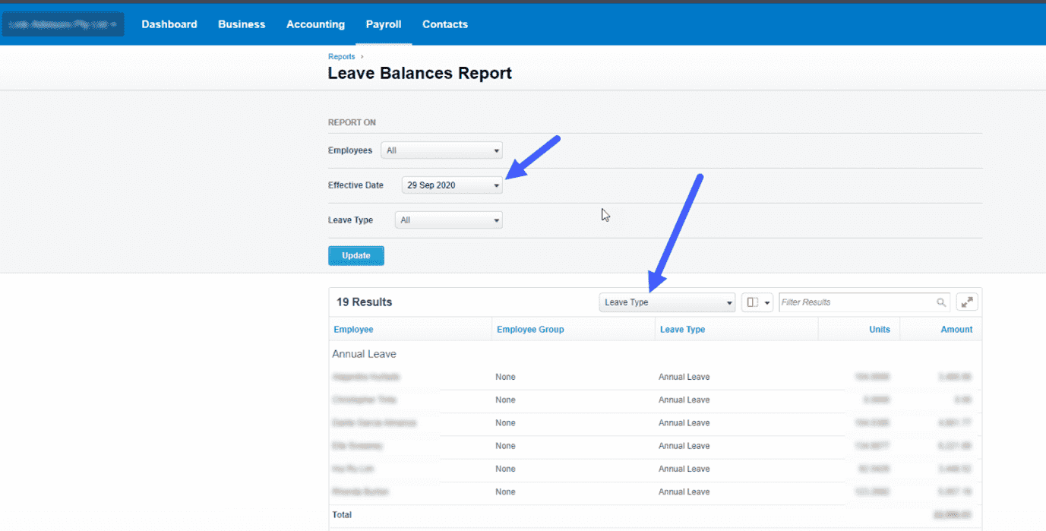The image size is (1046, 531).
Task: Open the group-by Leave Type dropdown above results
Action: (x=667, y=302)
